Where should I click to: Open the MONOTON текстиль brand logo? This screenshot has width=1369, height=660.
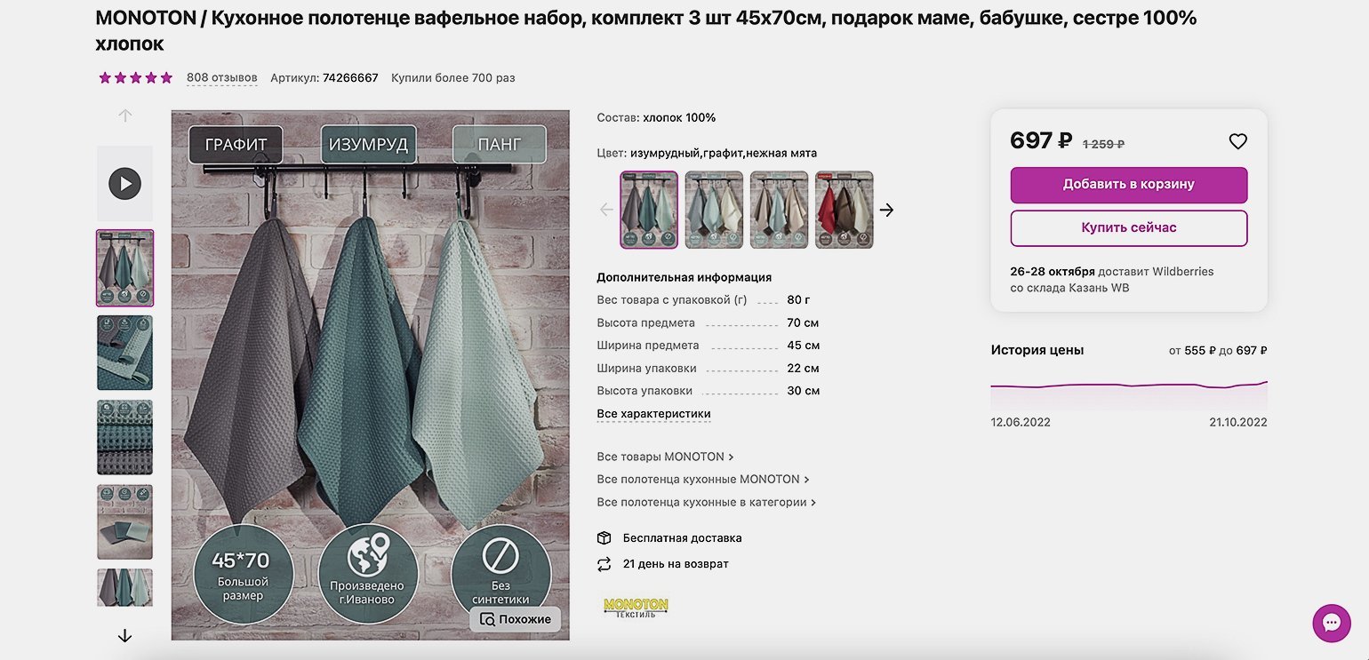[x=636, y=608]
